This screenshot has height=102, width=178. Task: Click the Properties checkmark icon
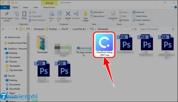click(x=113, y=14)
